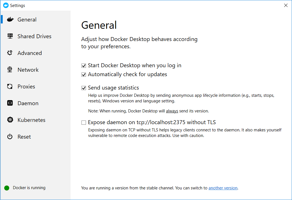Open the Kubernetes section by its label
The height and width of the screenshot is (200, 292).
[x=31, y=120]
